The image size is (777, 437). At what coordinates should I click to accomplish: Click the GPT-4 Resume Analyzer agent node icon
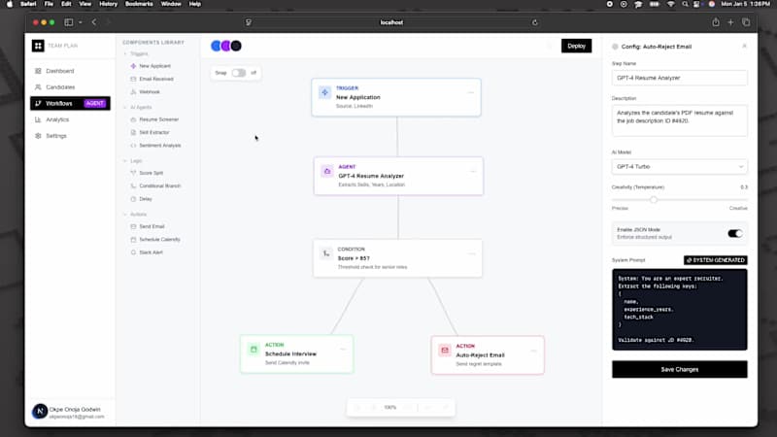(x=327, y=172)
